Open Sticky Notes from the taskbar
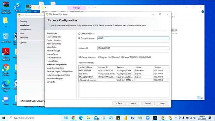The image size is (215, 121). pos(118,118)
